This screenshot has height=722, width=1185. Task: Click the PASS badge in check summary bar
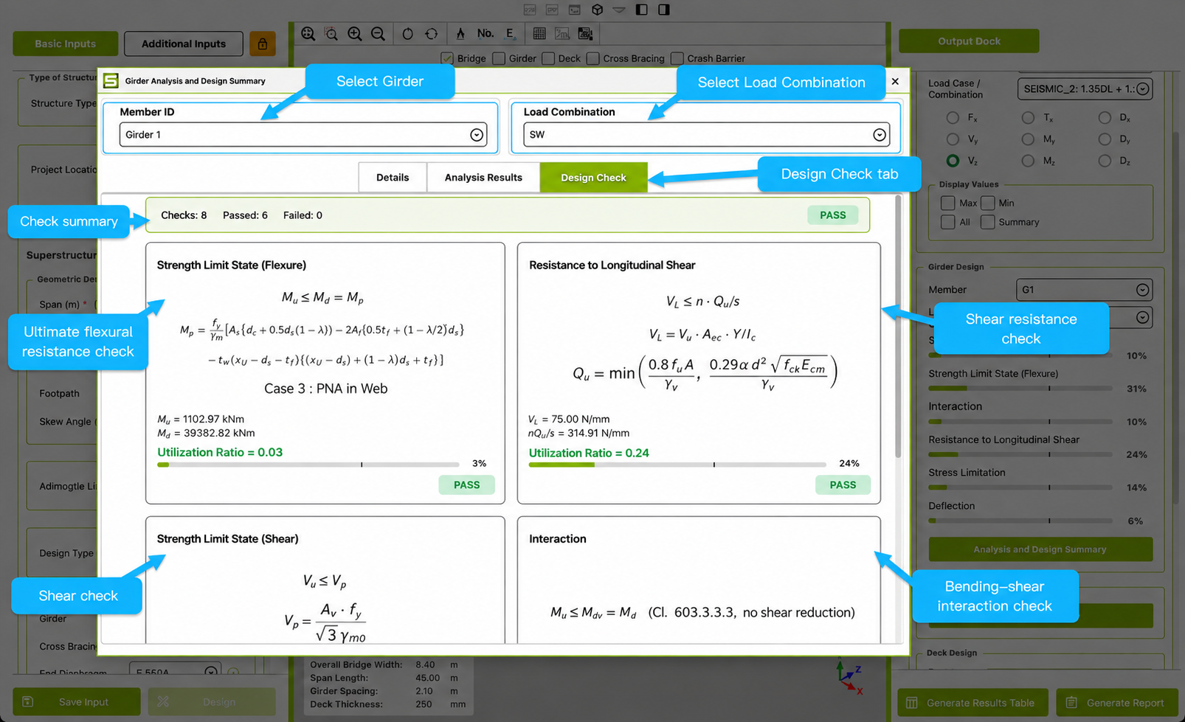833,215
